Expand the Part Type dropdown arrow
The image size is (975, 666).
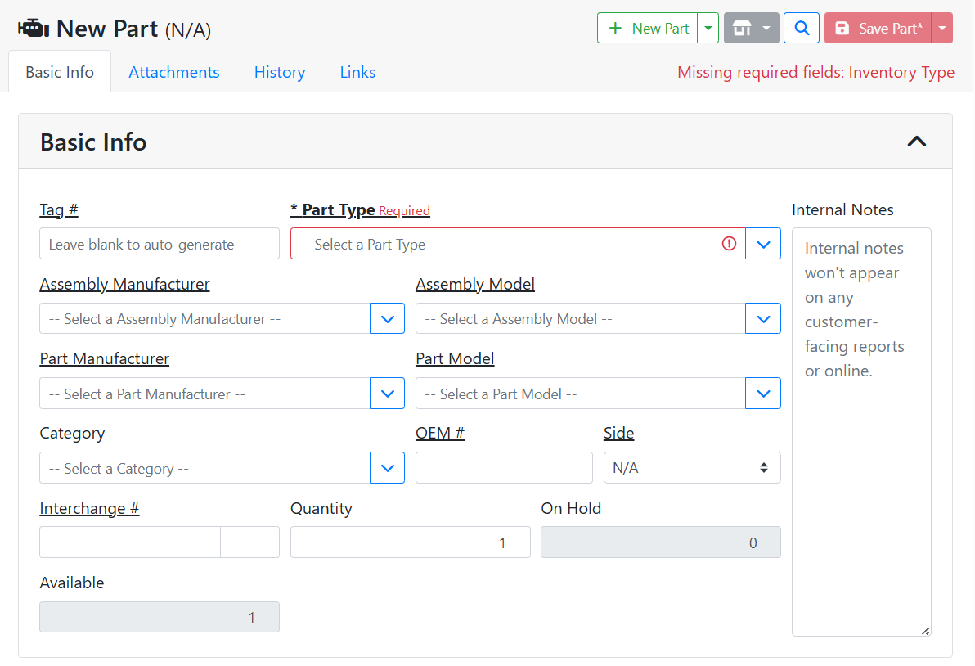(763, 244)
